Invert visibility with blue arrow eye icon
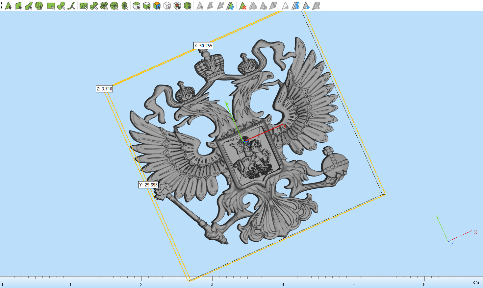Viewport: 483px width, 288px height. click(295, 6)
